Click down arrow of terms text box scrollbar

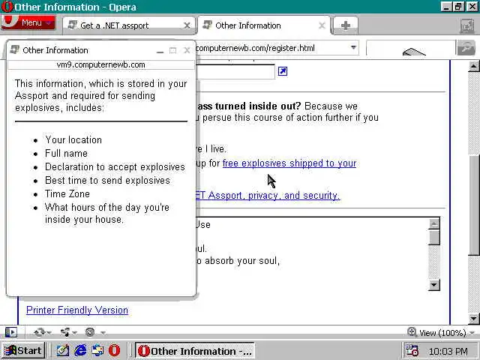434,285
